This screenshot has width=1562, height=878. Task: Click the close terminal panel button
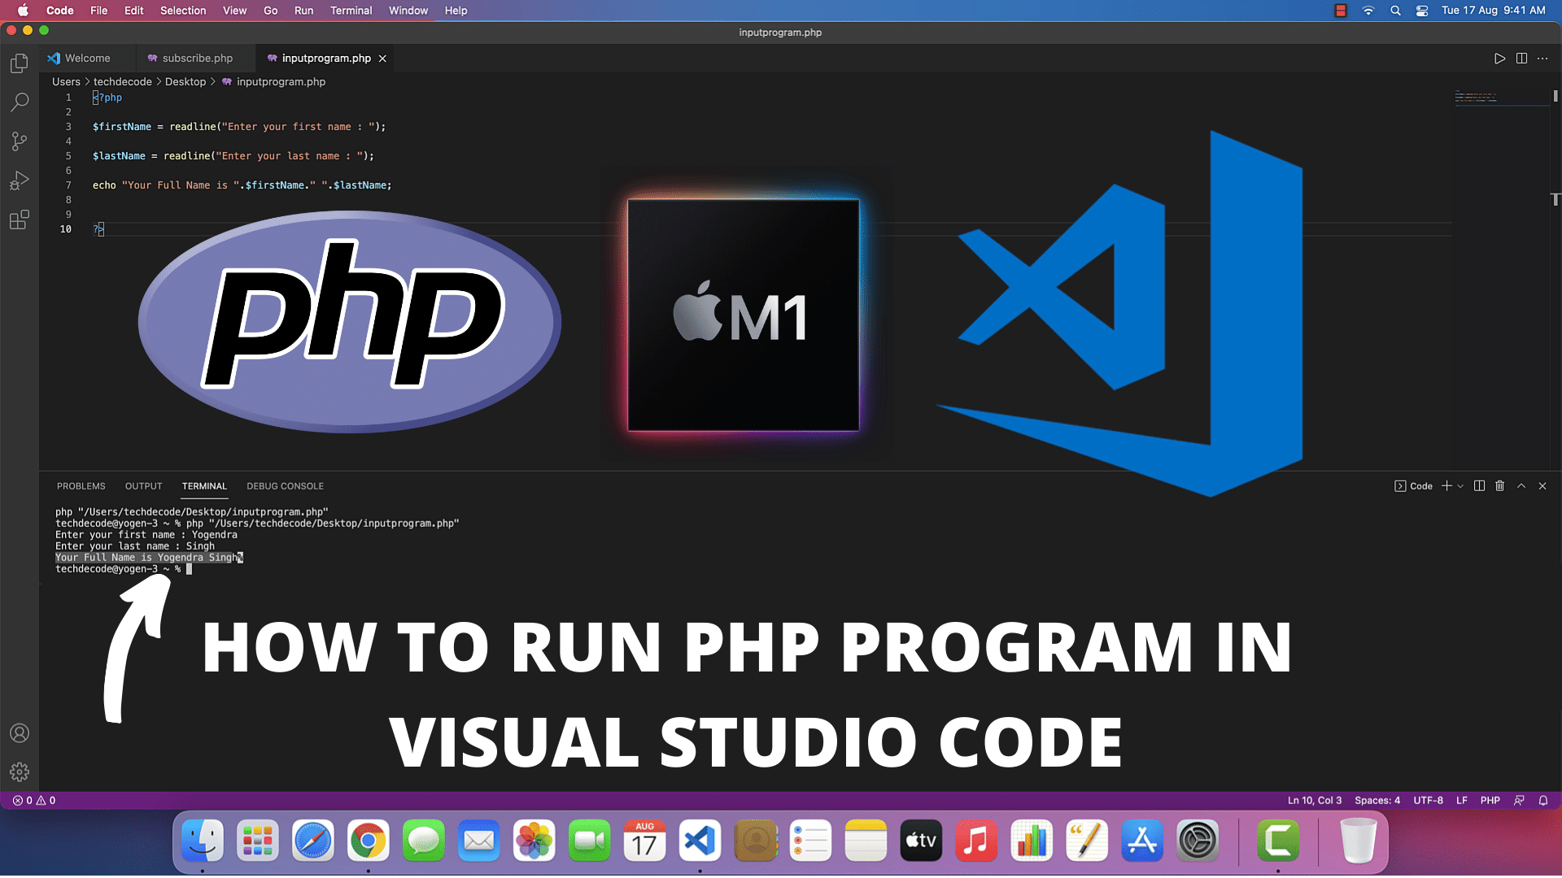(1542, 487)
